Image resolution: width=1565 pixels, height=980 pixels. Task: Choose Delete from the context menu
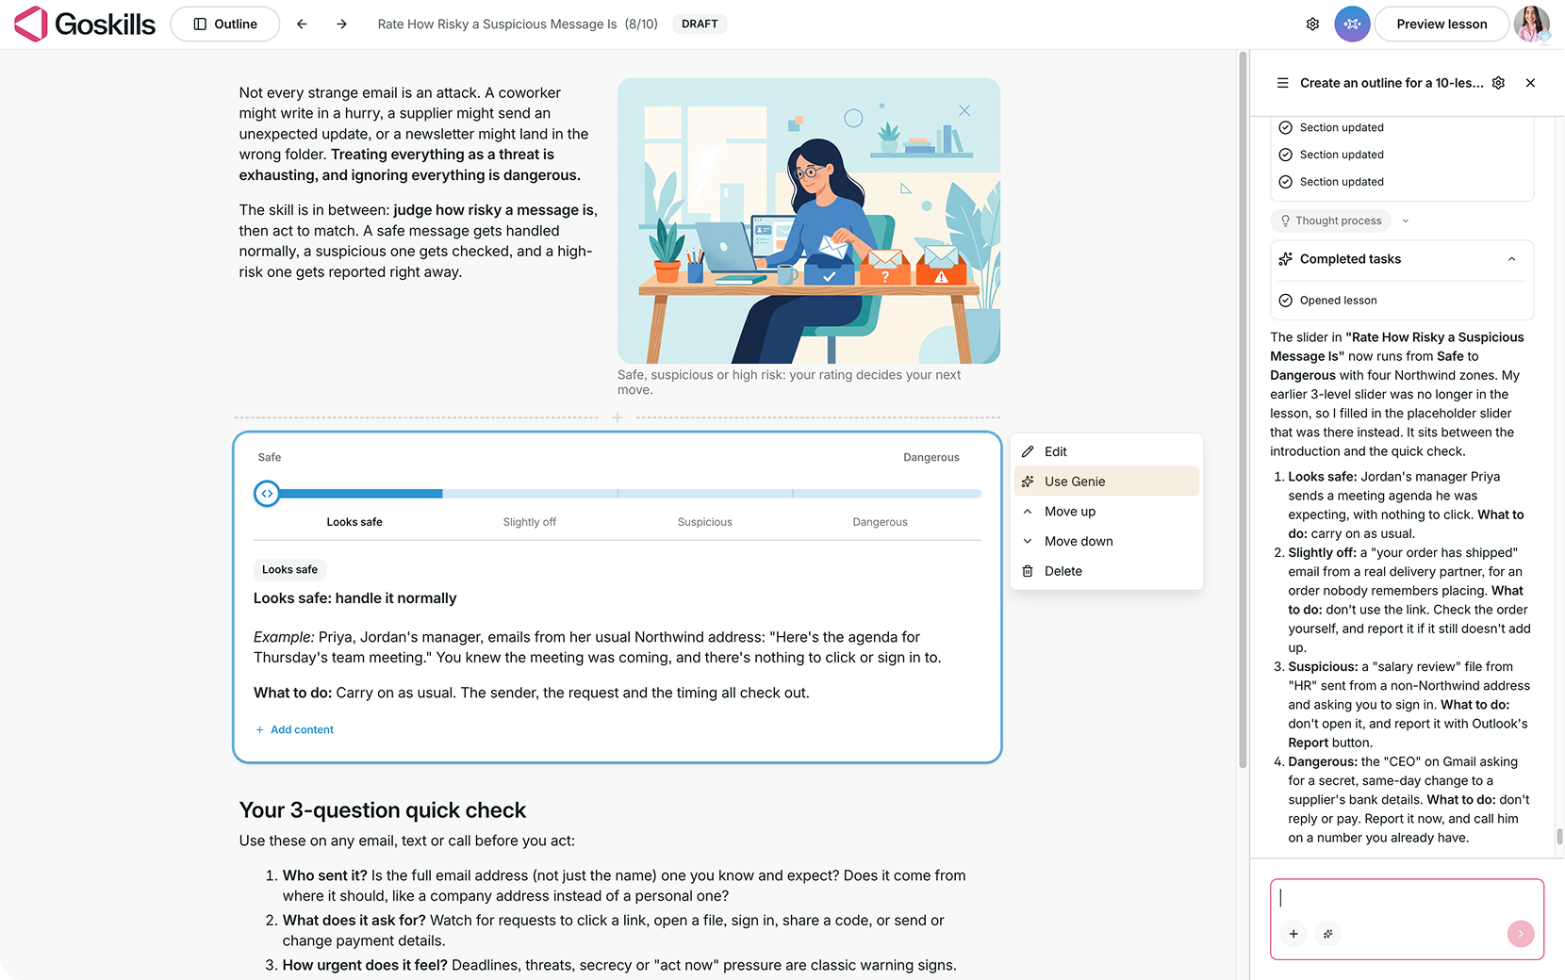pos(1106,571)
